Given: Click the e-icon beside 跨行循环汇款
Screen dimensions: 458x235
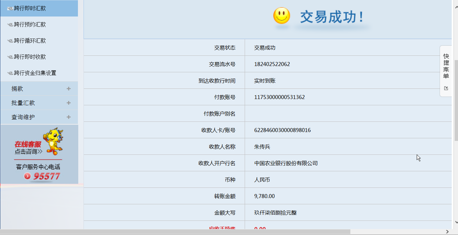Looking at the screenshot, I should [x=10, y=41].
